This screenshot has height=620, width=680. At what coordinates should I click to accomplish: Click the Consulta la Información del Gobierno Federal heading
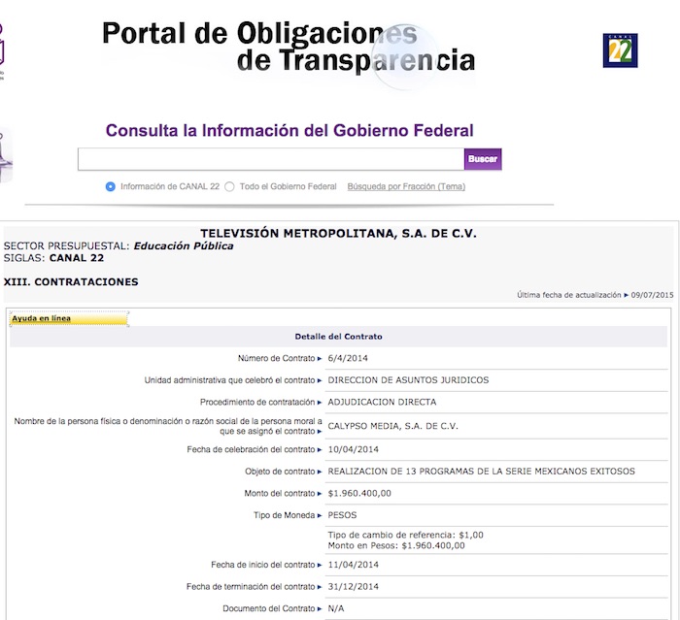(x=289, y=130)
